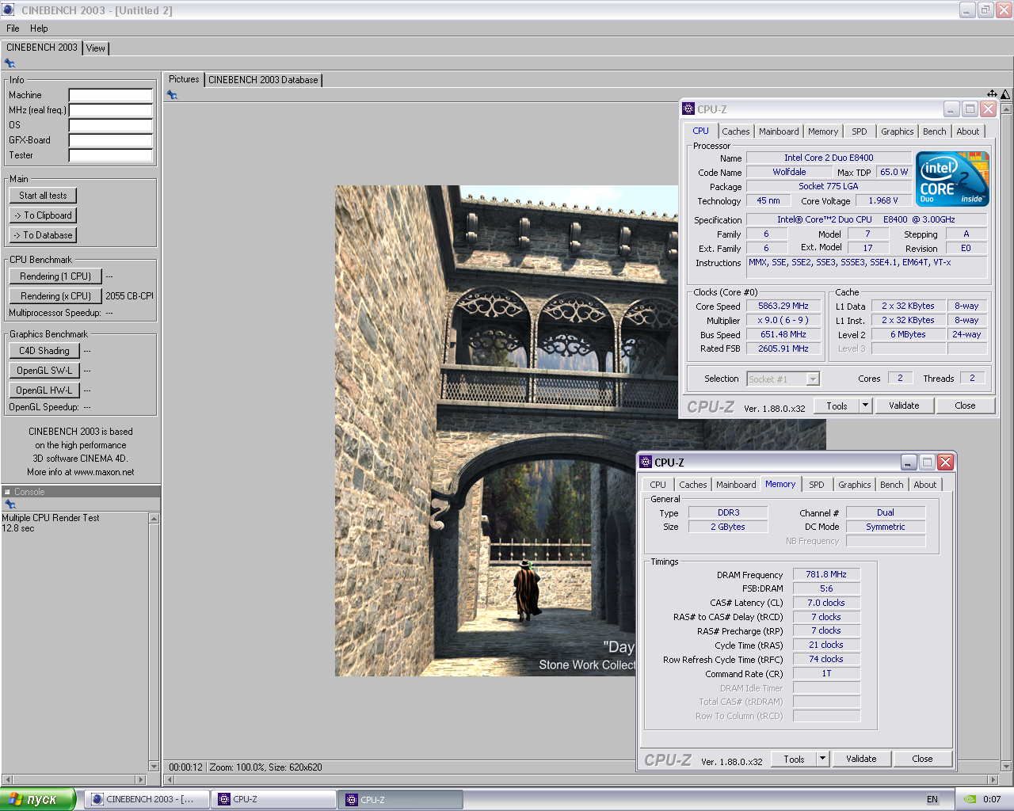Click the pin icon in the Pictures panel
Screen dimensions: 1014x811
point(172,95)
